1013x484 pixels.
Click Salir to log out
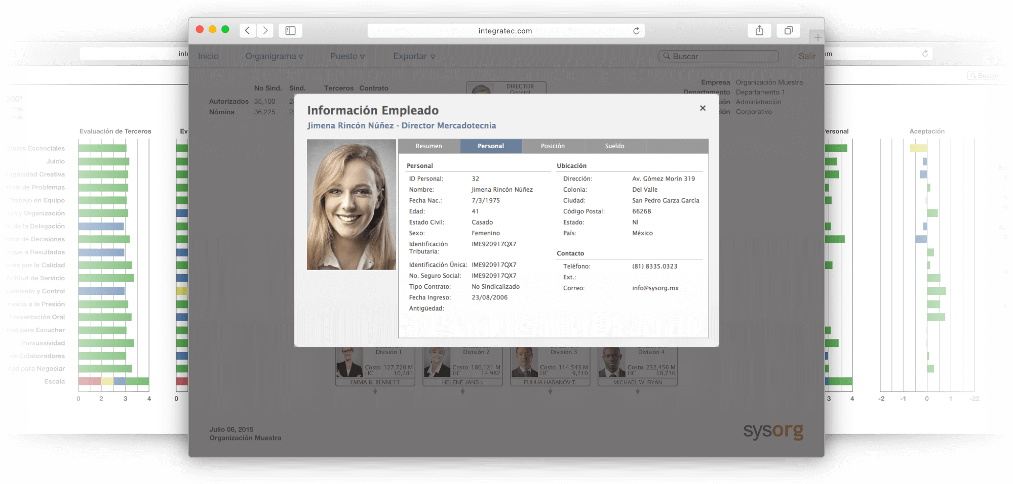[807, 56]
